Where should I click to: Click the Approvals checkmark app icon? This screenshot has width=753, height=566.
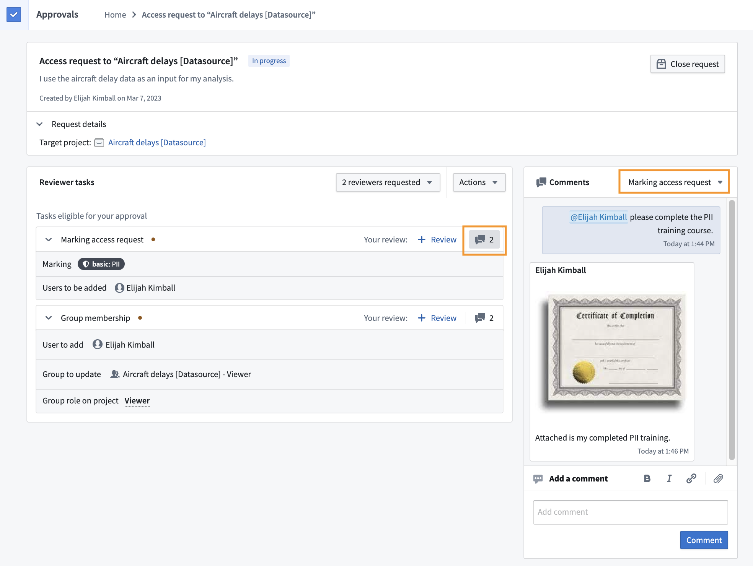pos(14,15)
